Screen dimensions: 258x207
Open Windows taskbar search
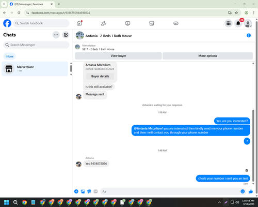tap(15, 202)
